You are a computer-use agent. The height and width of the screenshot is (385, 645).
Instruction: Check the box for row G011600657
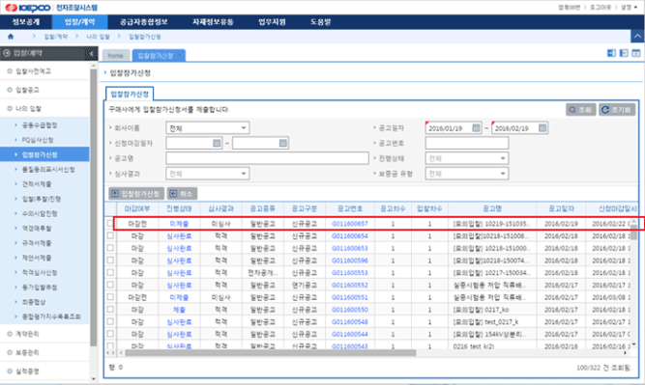[110, 223]
